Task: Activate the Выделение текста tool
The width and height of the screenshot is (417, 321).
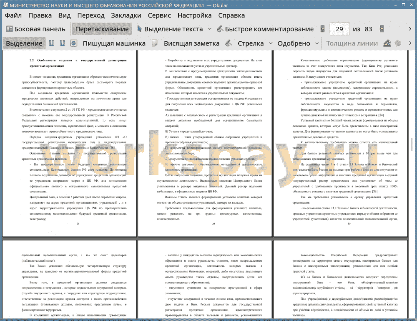Action: 170,29
